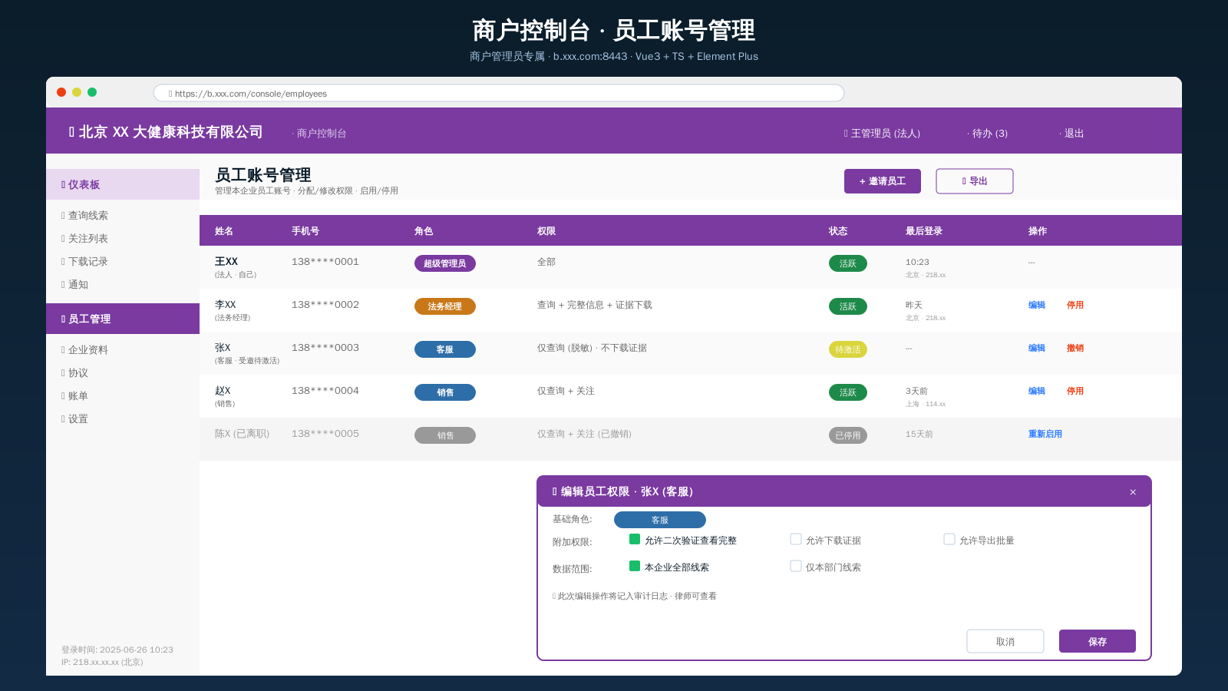The image size is (1228, 691).
Task: Check 允许二次验证查看完整 permission
Action: 635,539
